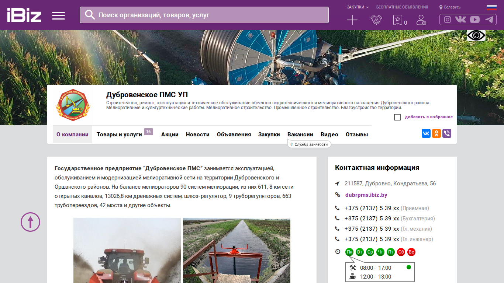Select Thursday Чт day circle

point(380,252)
